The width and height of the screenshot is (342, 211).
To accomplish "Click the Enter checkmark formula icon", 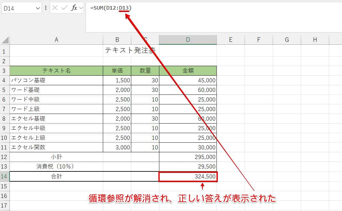I will pyautogui.click(x=64, y=8).
